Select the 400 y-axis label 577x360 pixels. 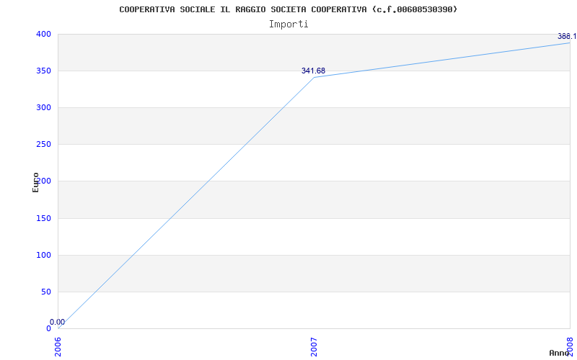pos(43,34)
